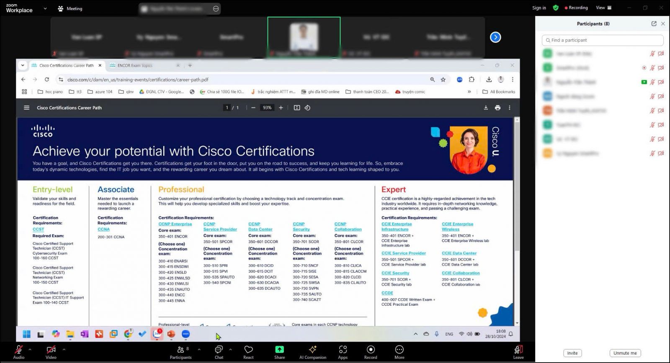Image resolution: width=670 pixels, height=363 pixels.
Task: Open Chrome downloads icon
Action: pyautogui.click(x=489, y=79)
